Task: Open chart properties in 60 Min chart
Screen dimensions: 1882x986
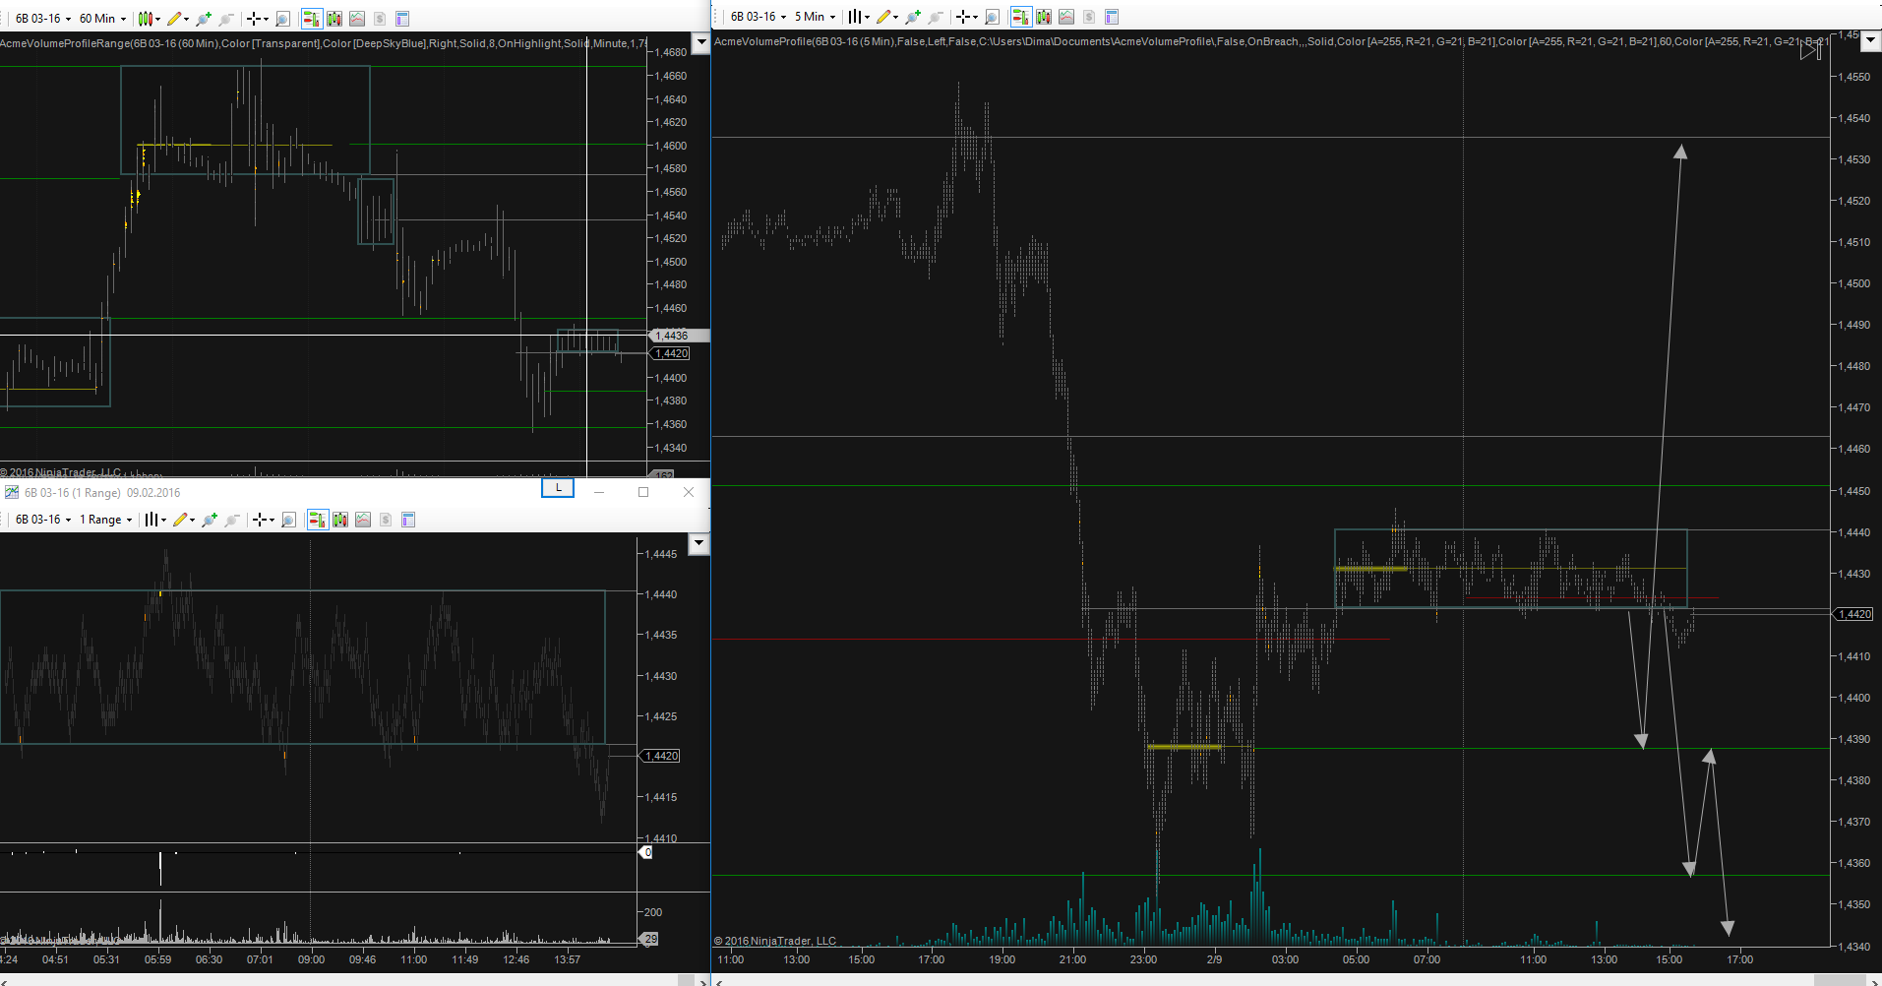Action: coord(402,19)
